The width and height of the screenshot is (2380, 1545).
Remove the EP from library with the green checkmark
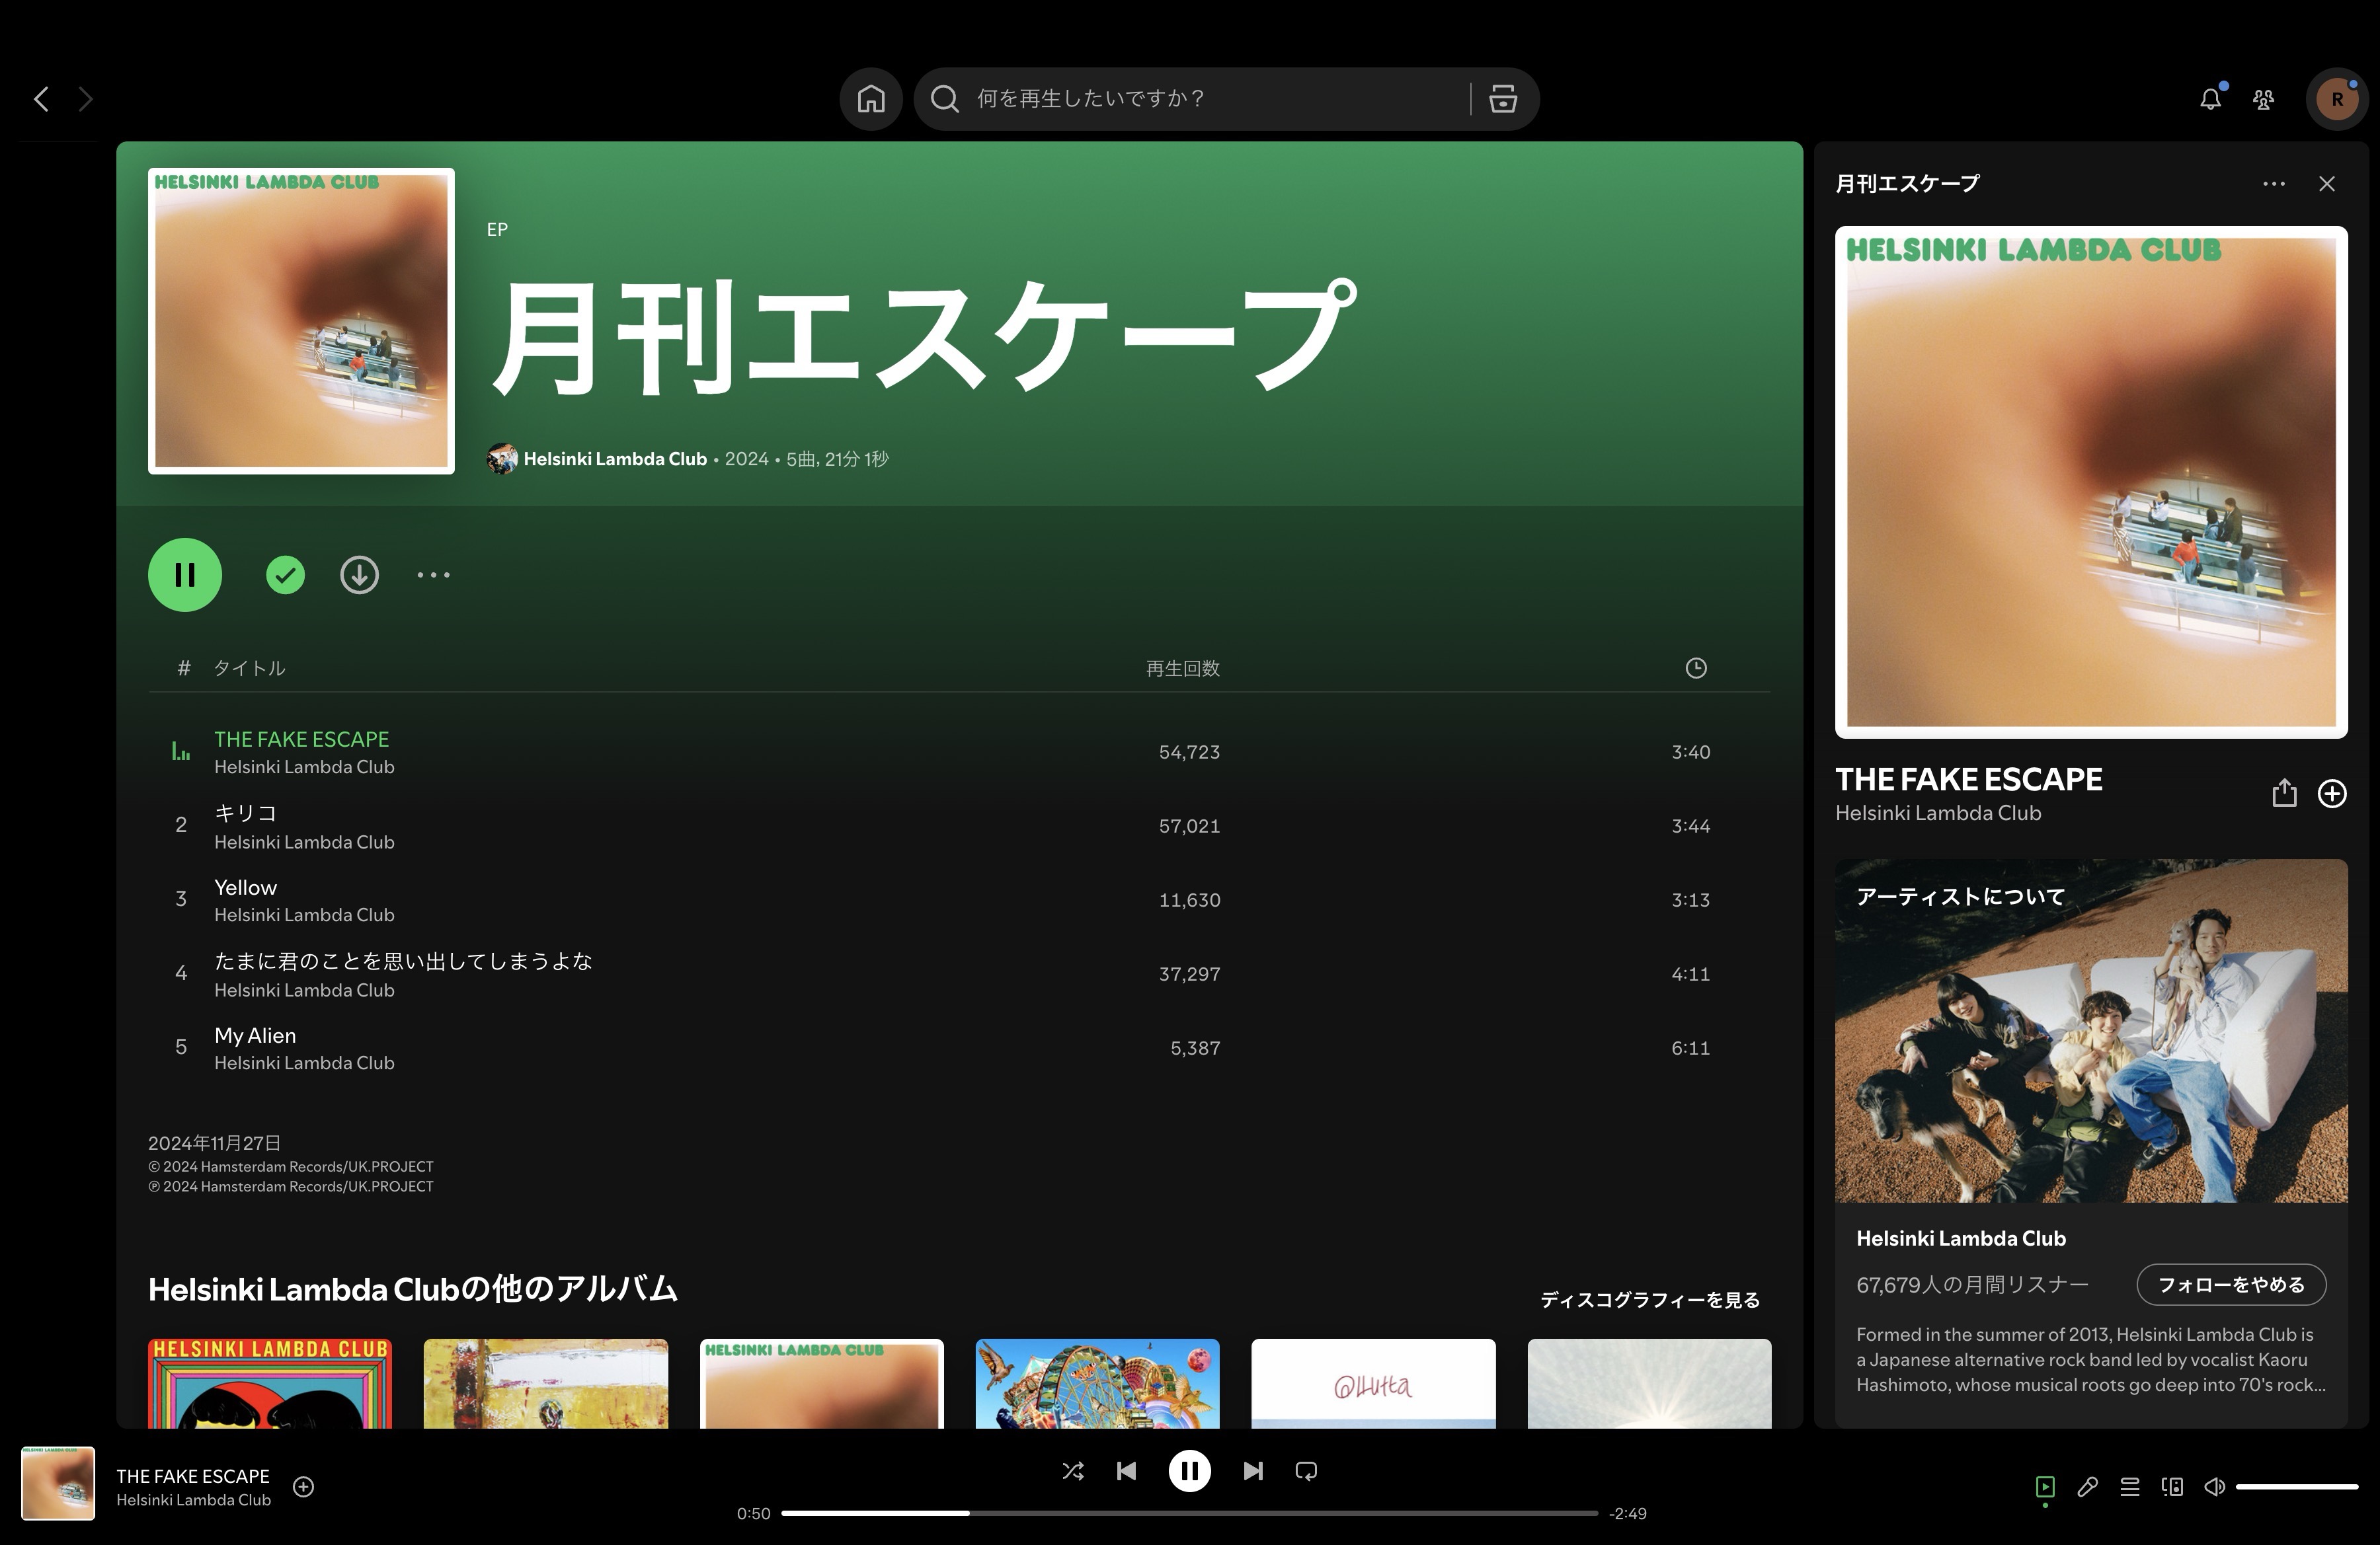click(x=285, y=575)
